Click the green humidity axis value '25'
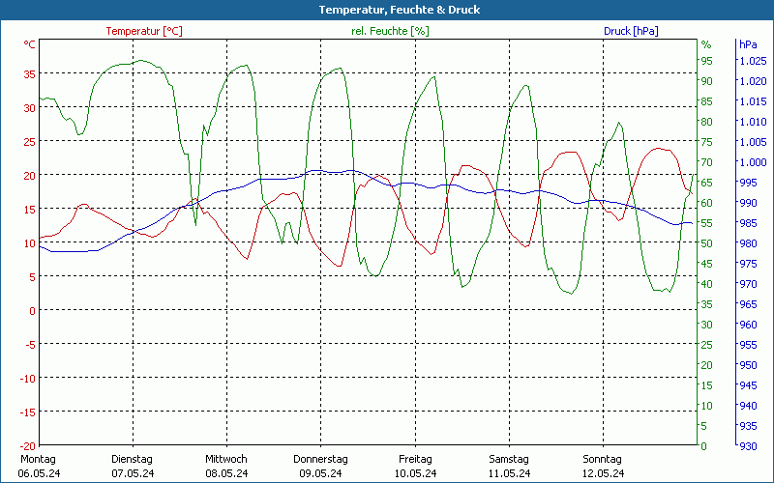Viewport: 774px width, 483px height. pos(707,345)
